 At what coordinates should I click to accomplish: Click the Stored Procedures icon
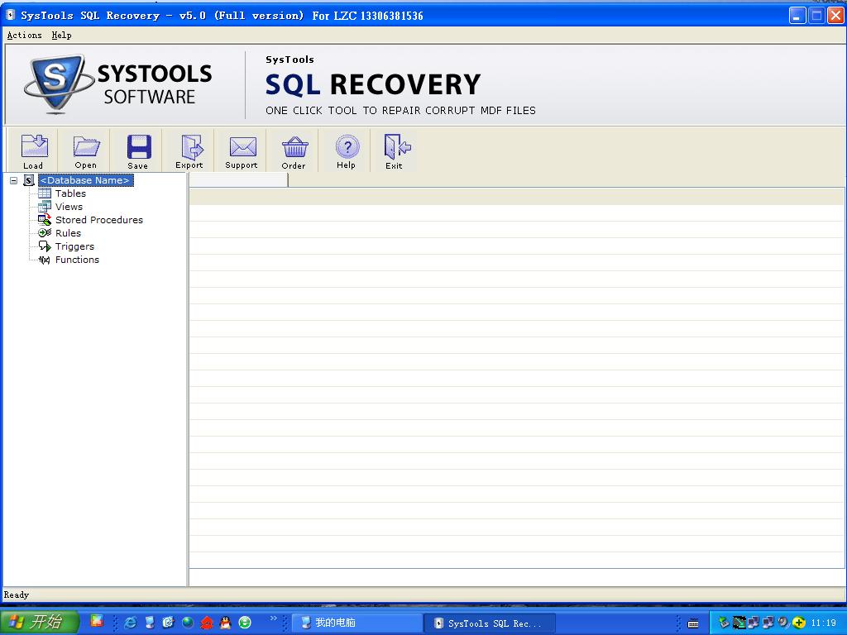pyautogui.click(x=45, y=220)
